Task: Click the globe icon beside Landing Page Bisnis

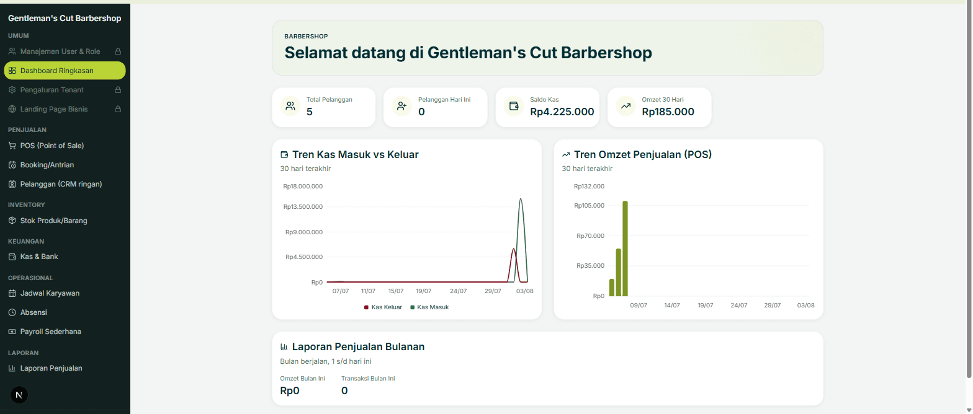Action: 12,109
